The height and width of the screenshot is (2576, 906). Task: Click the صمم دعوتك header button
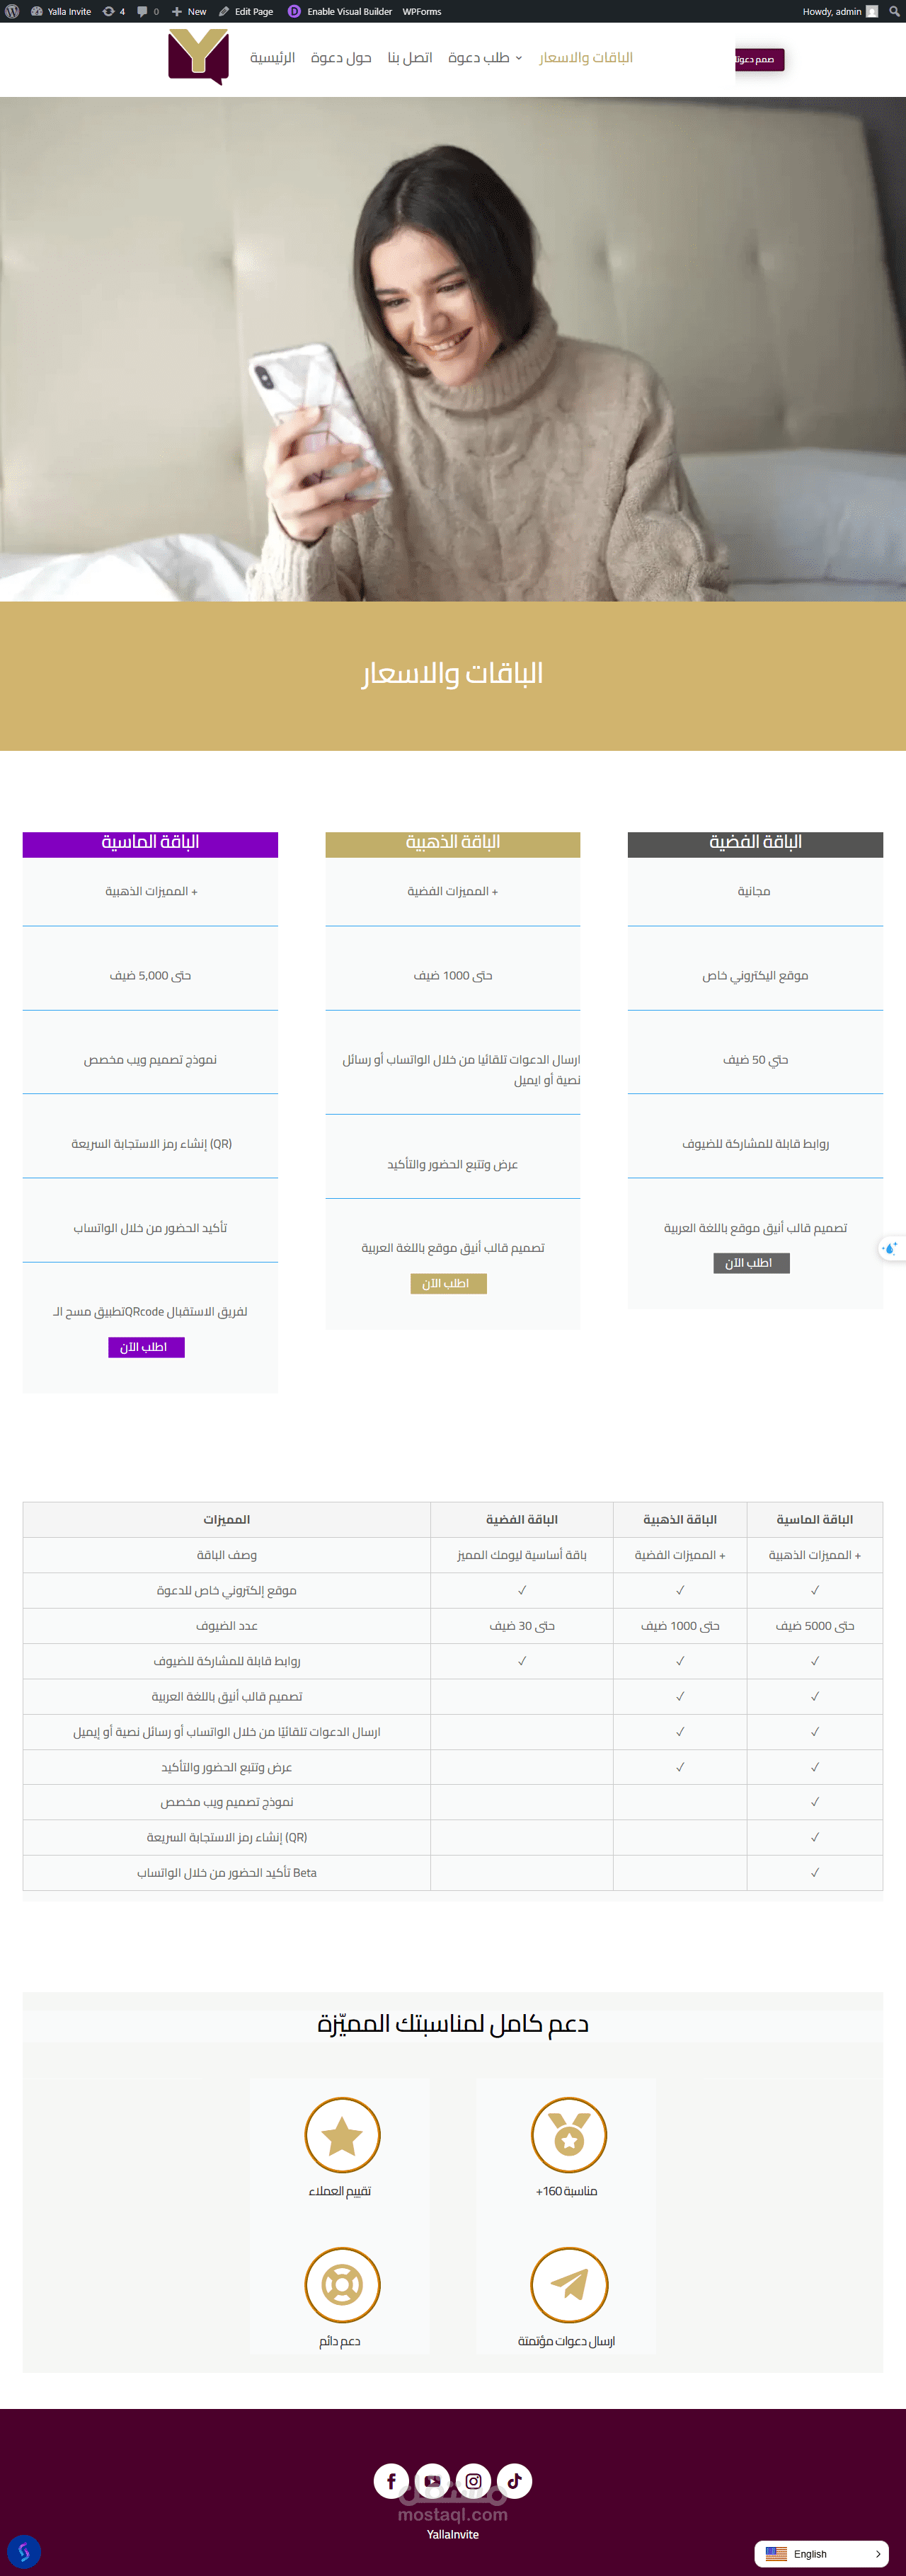point(759,59)
